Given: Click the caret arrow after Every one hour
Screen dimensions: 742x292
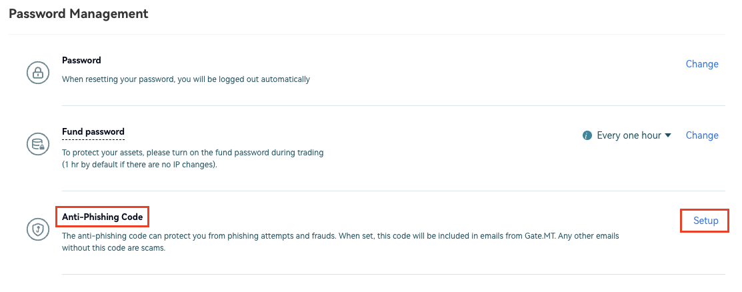Looking at the screenshot, I should (x=668, y=135).
